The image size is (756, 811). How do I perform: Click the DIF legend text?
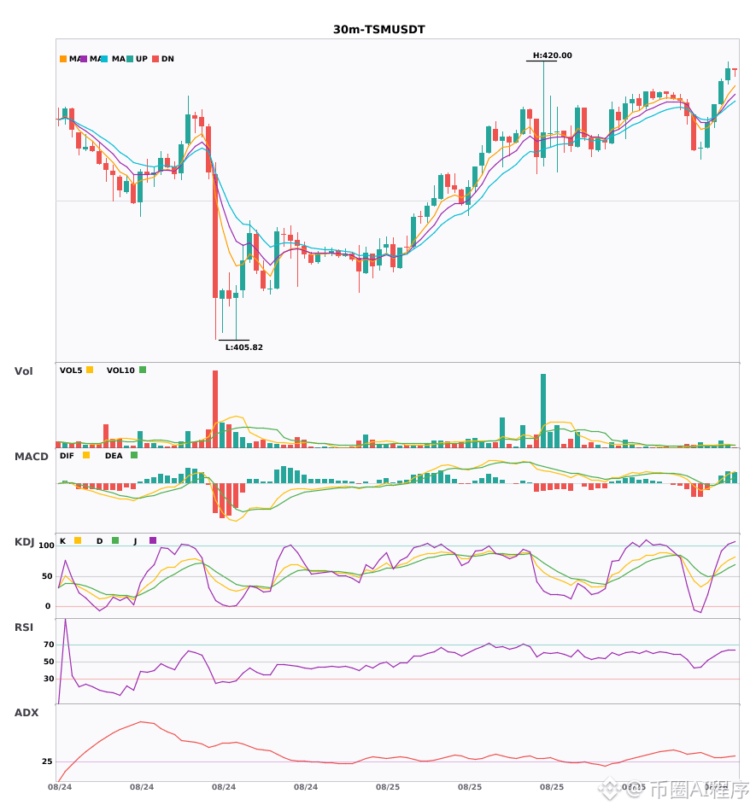(67, 456)
